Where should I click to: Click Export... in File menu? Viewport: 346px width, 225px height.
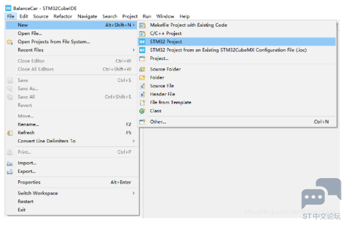click(x=71, y=172)
